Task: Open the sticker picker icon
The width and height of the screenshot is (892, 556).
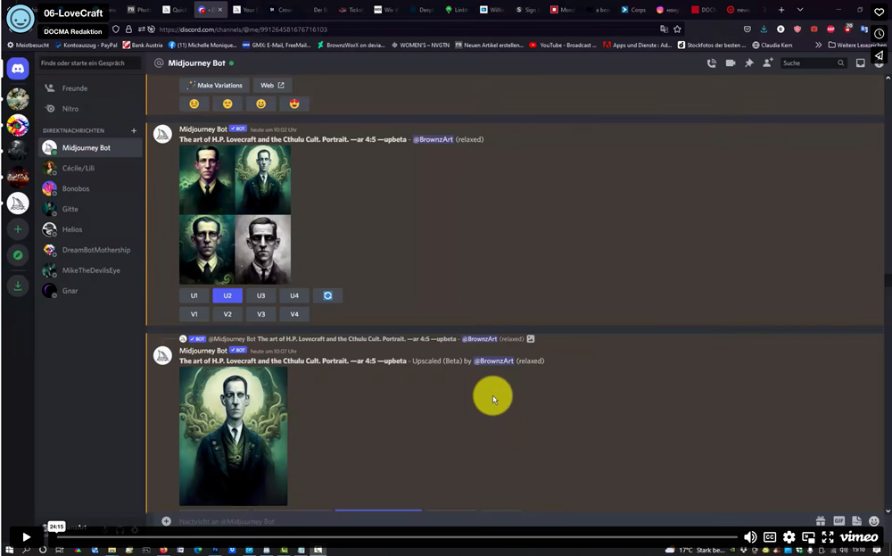Action: pos(856,520)
